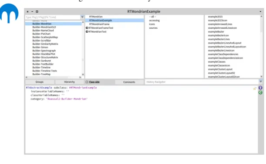Select the exampleBezierIcon method
The width and height of the screenshot is (266, 164).
219,35
